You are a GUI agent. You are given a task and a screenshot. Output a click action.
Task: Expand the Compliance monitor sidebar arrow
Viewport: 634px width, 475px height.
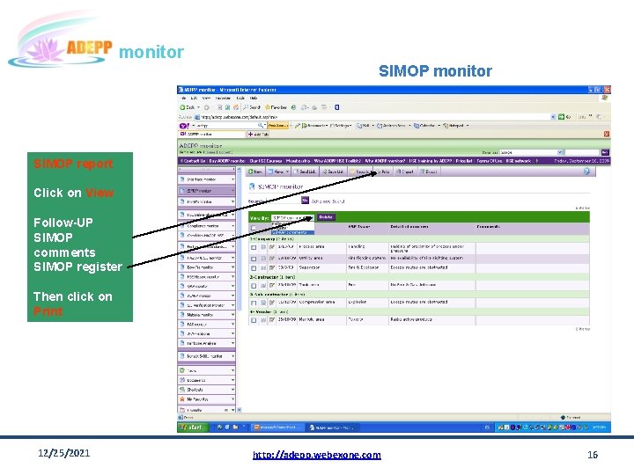click(x=232, y=226)
